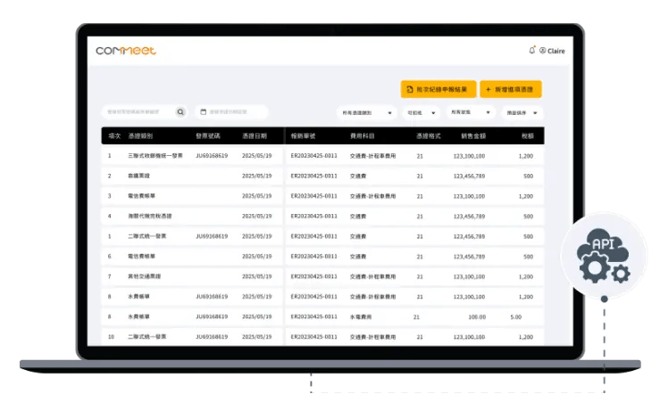This screenshot has width=668, height=394.
Task: Click the 憑證格式 column header
Action: click(x=428, y=136)
